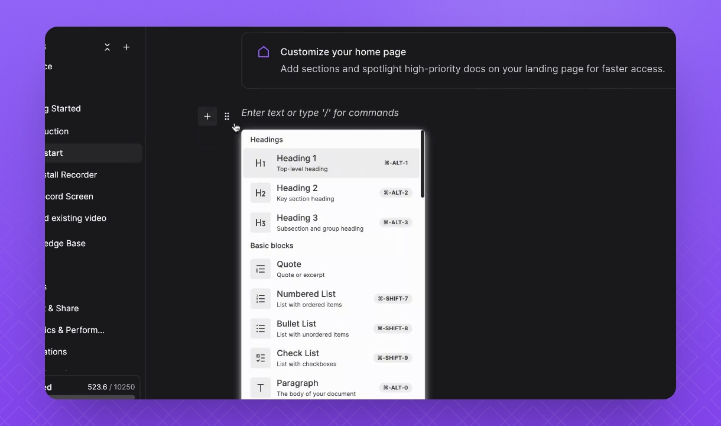Viewport: 721px width, 426px height.
Task: Open the 'ics & Perform...' sidebar item
Action: pos(74,330)
